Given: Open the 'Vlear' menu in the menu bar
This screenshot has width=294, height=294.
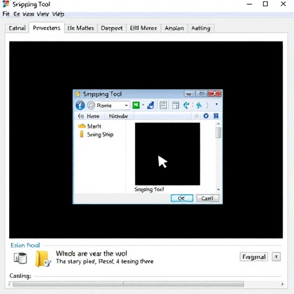Looking at the screenshot, I should [28, 14].
